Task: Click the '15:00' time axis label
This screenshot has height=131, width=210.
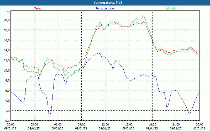Action: pos(129,125)
